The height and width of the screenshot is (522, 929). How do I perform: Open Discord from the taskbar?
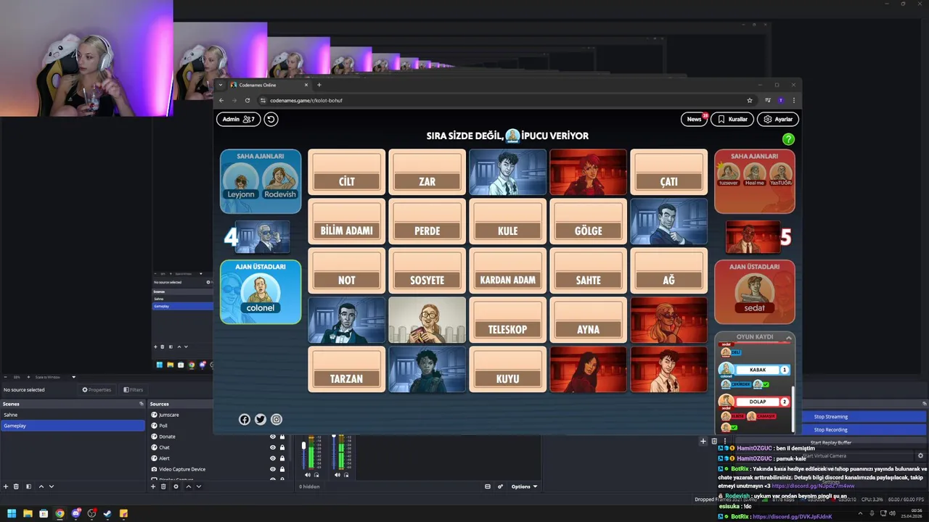coord(75,513)
